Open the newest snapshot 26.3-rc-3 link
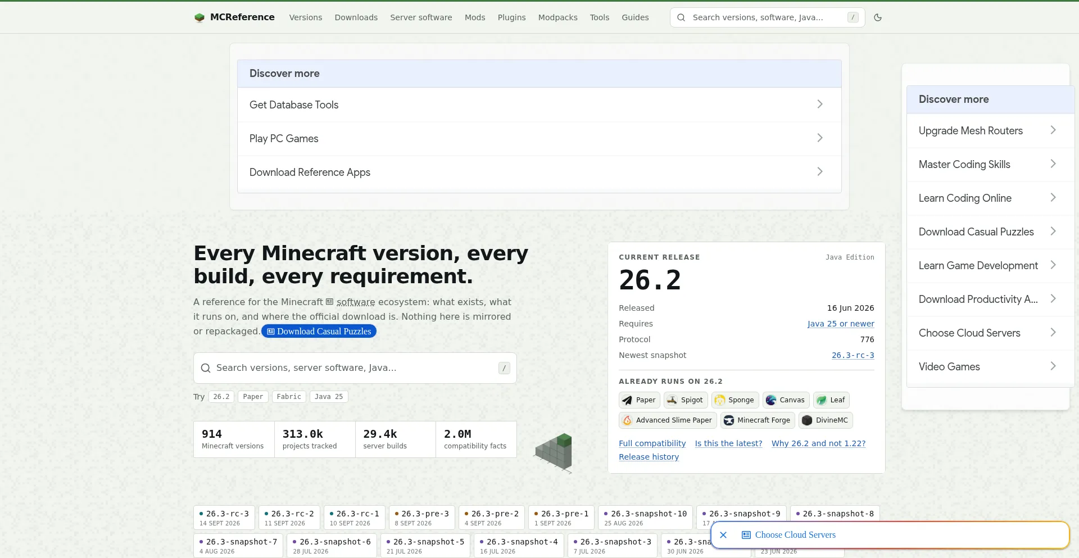1079x558 pixels. (853, 355)
